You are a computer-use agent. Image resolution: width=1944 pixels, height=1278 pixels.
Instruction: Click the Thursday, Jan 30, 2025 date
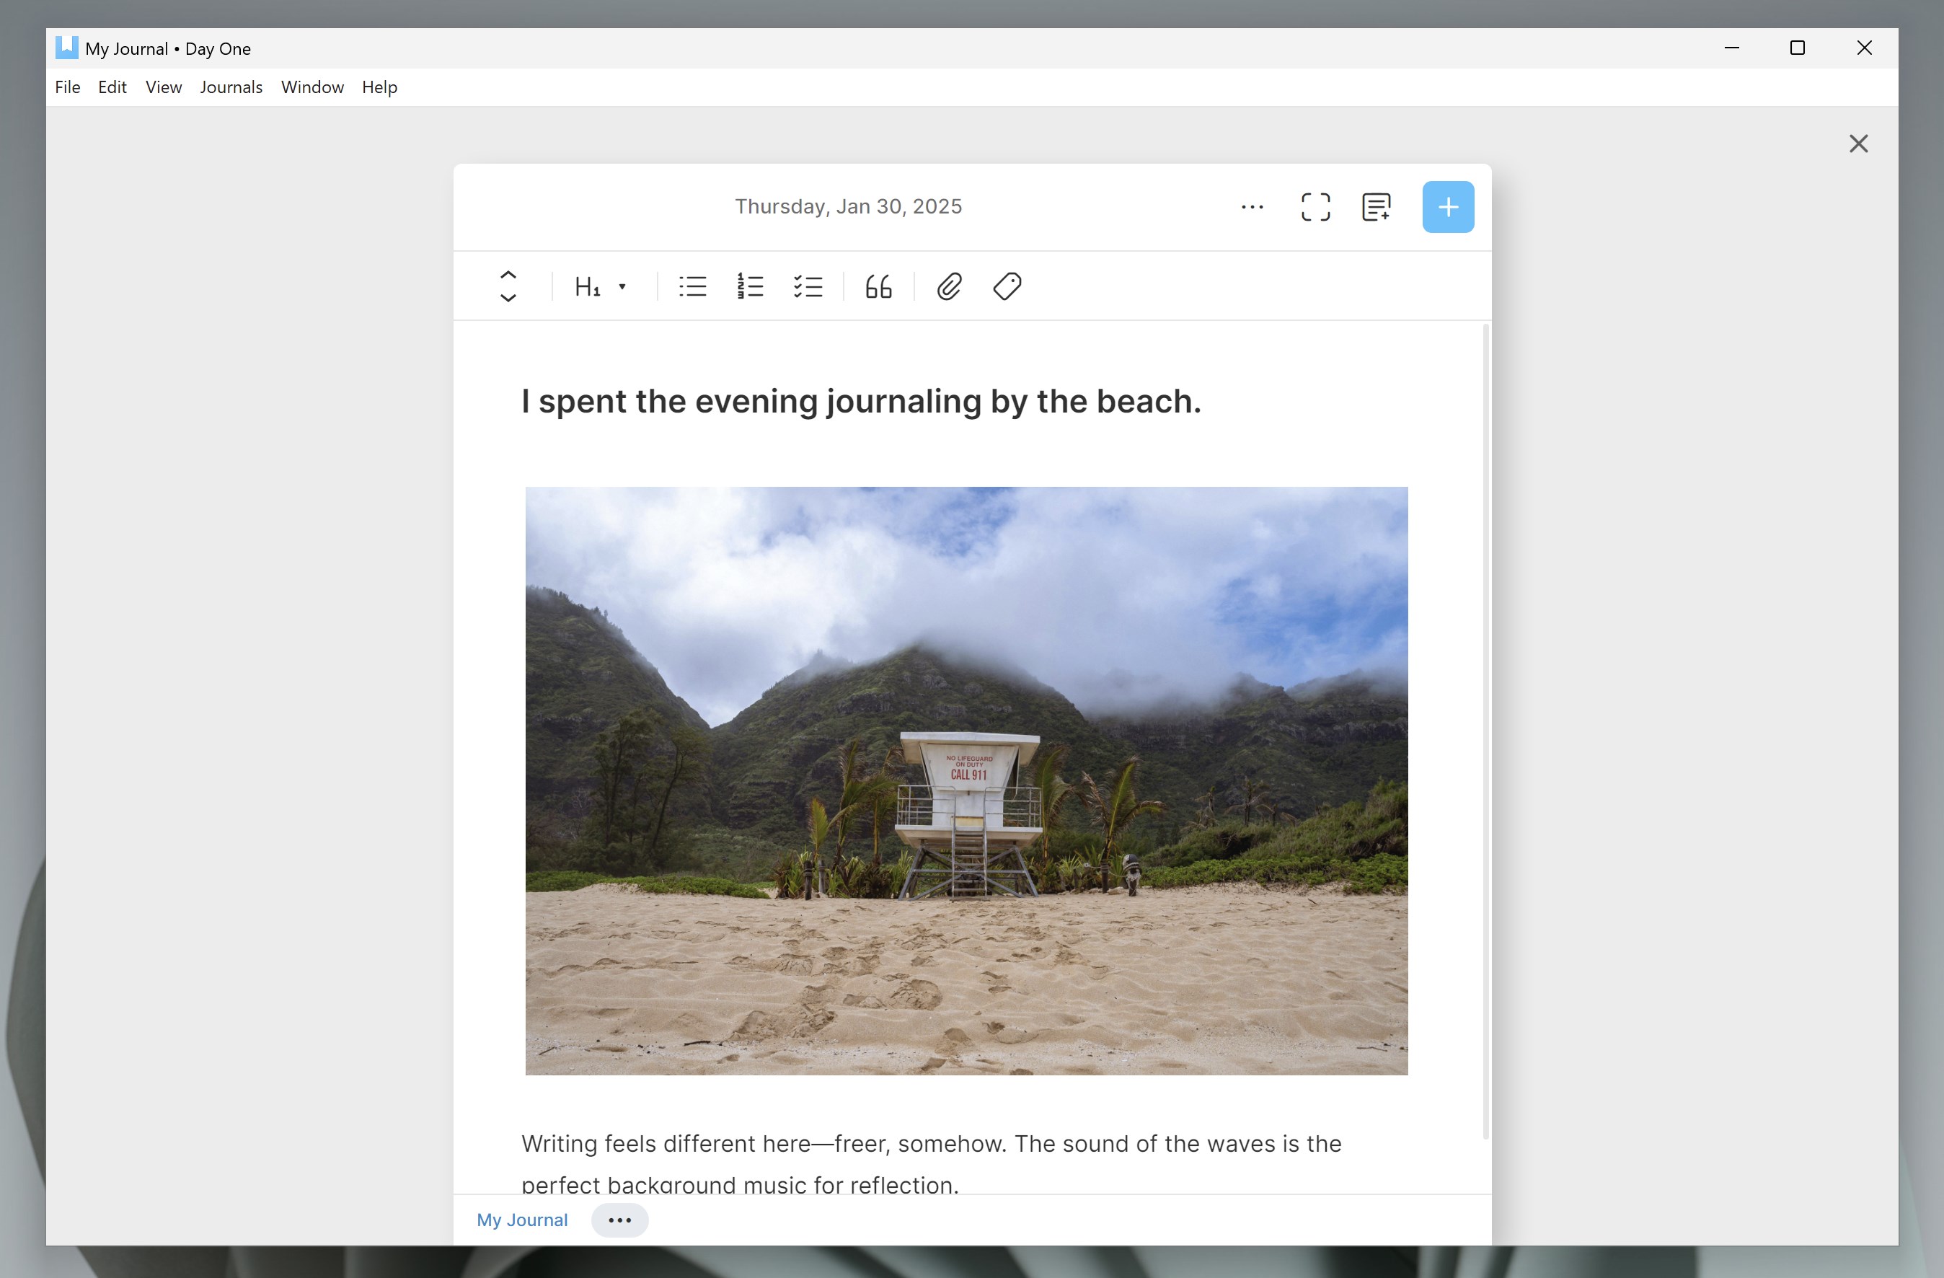pos(848,207)
